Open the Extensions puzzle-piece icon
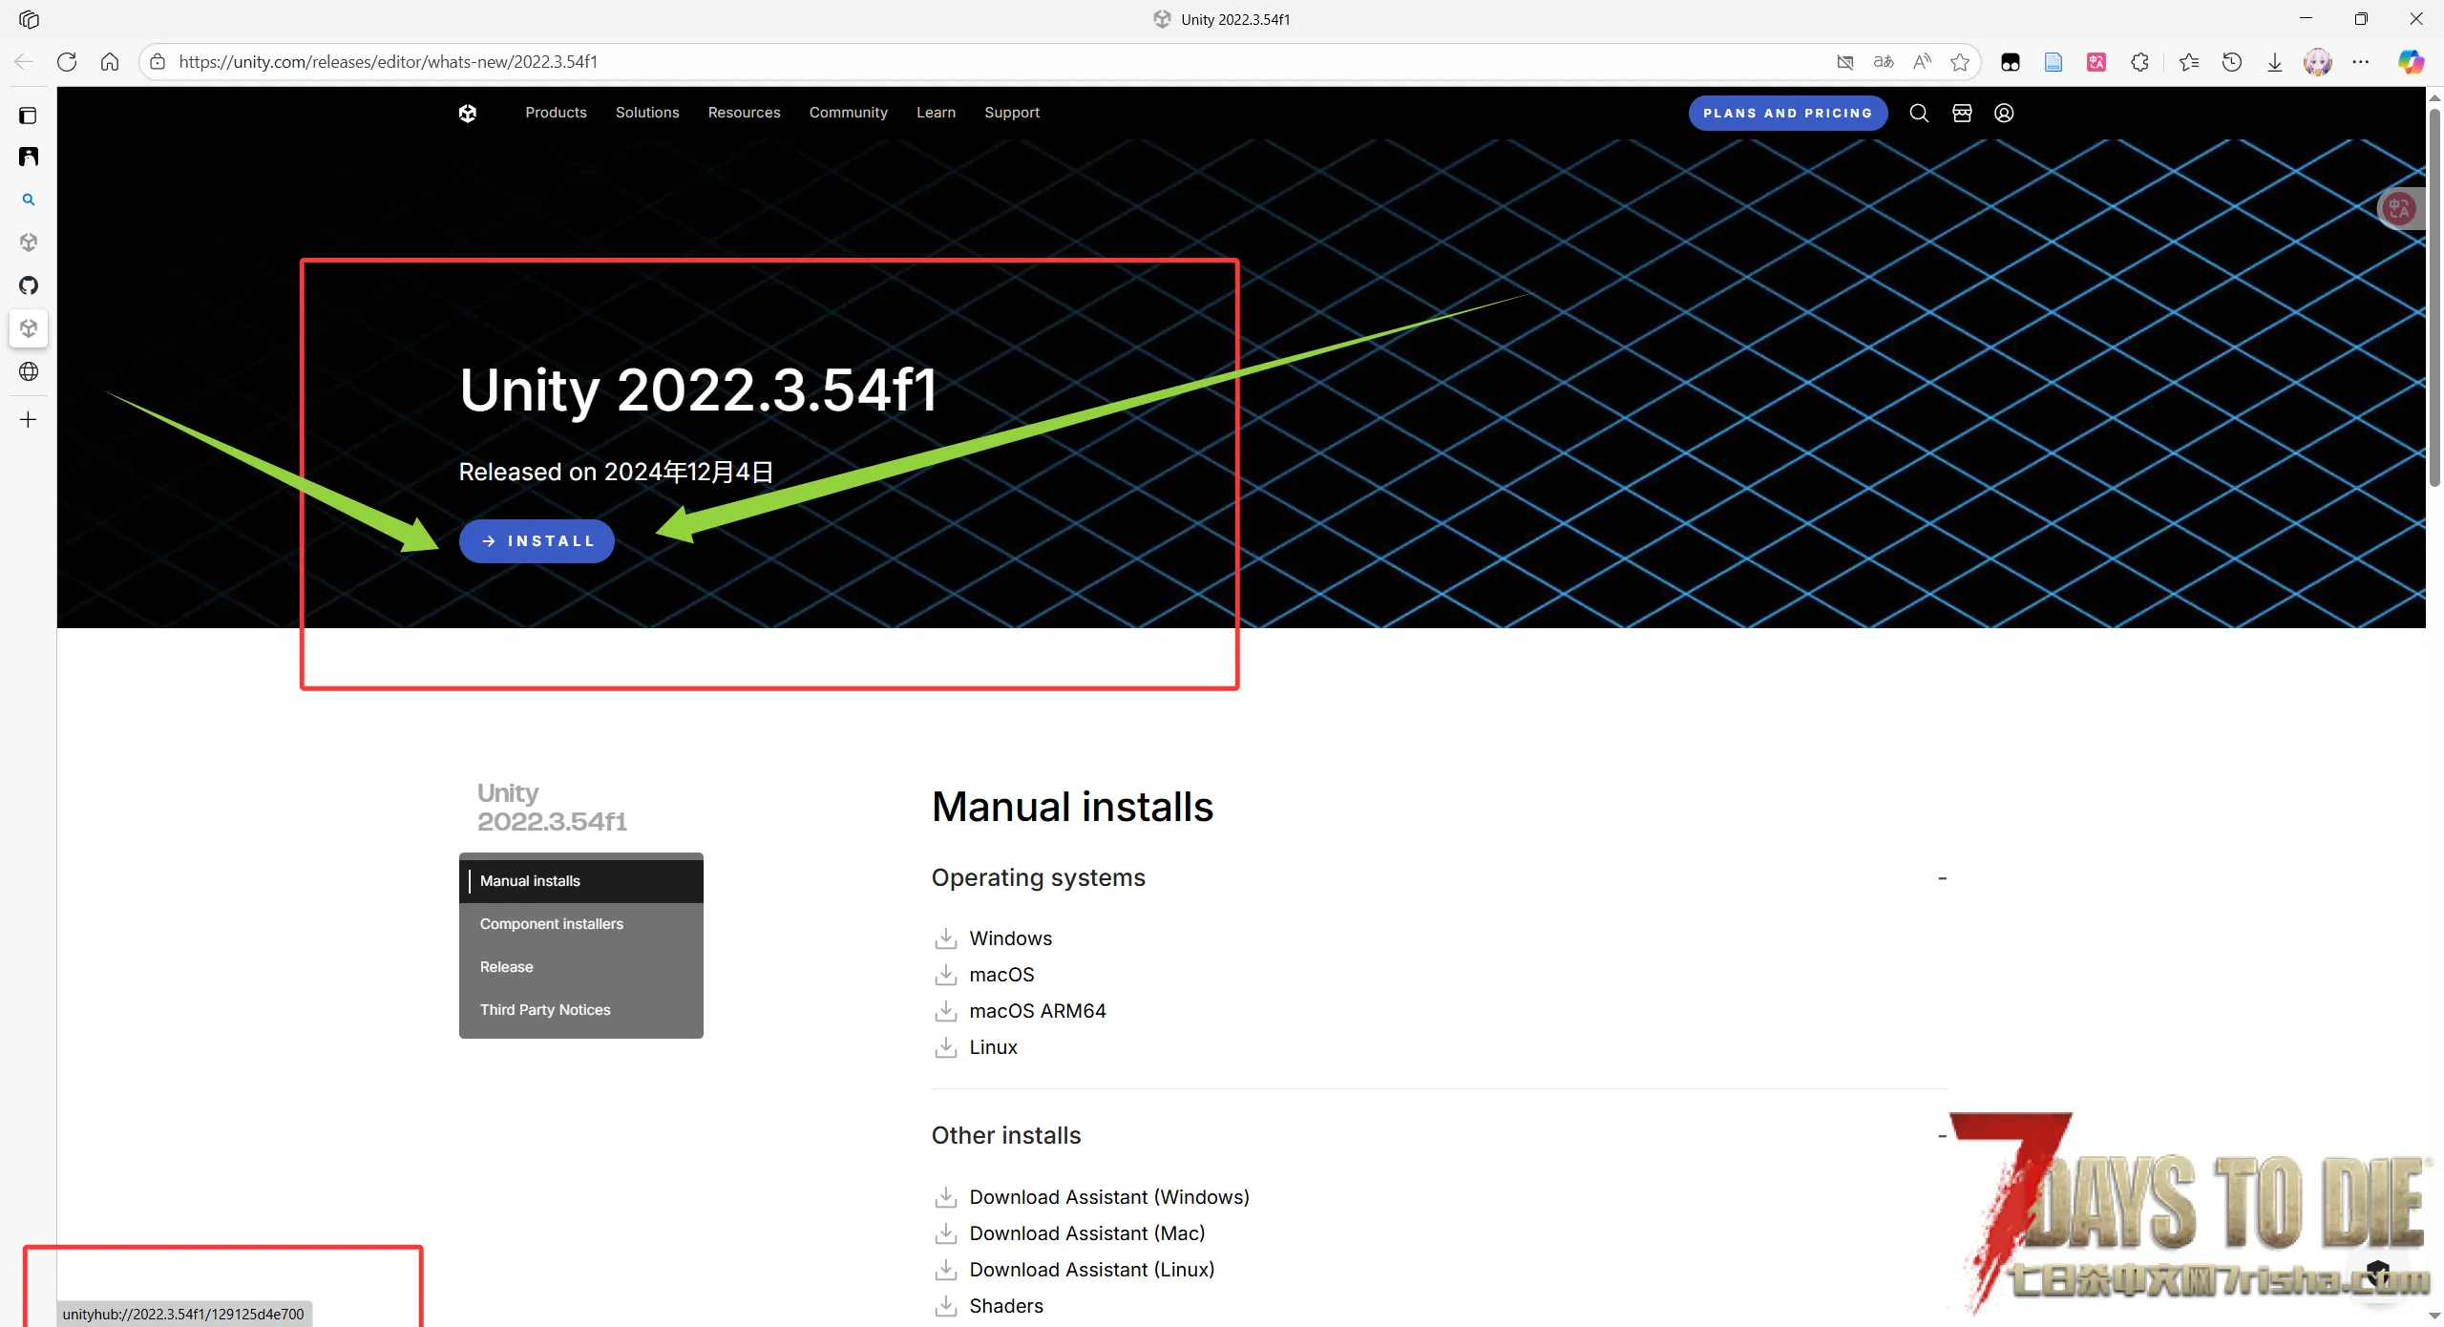This screenshot has height=1327, width=2444. [x=2139, y=62]
